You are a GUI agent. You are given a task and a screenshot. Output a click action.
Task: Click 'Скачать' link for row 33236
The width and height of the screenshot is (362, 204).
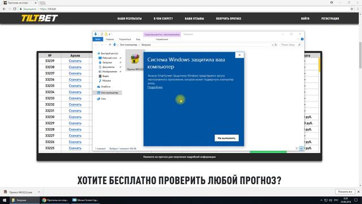(75, 79)
